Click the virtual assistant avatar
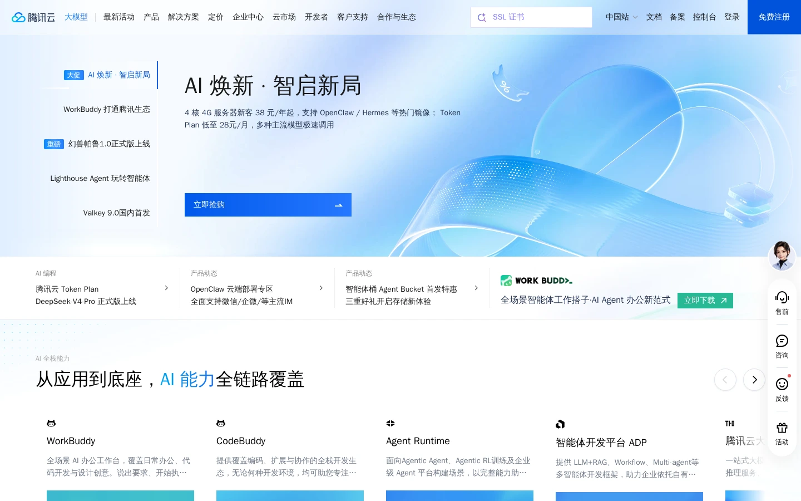 [x=782, y=256]
